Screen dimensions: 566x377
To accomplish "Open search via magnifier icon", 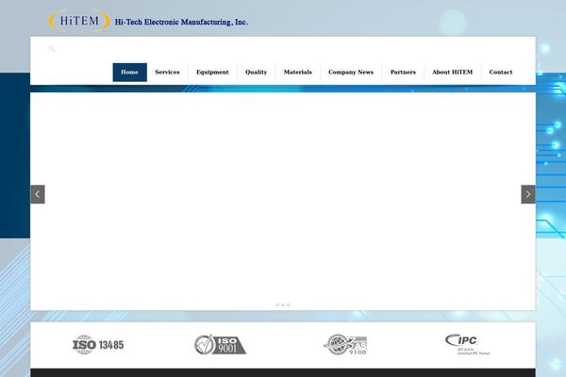I will [52, 49].
